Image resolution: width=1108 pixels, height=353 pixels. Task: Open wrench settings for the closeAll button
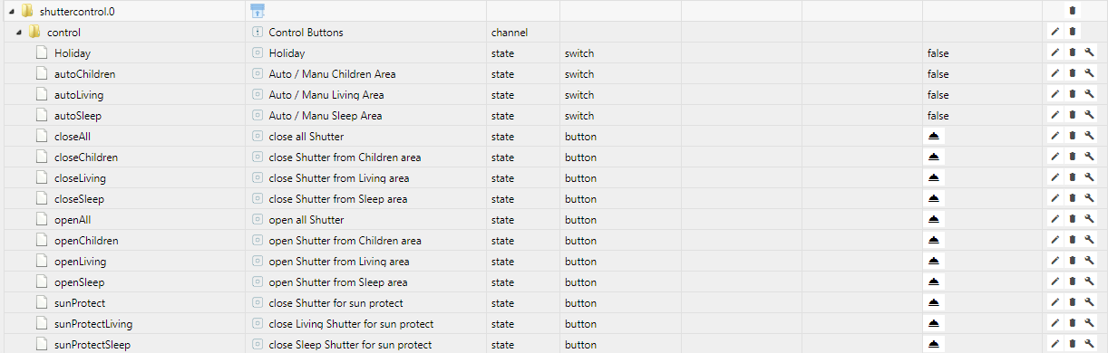[1089, 137]
